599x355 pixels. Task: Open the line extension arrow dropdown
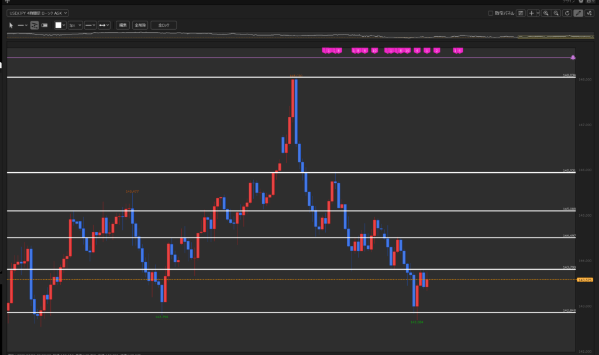pyautogui.click(x=104, y=25)
